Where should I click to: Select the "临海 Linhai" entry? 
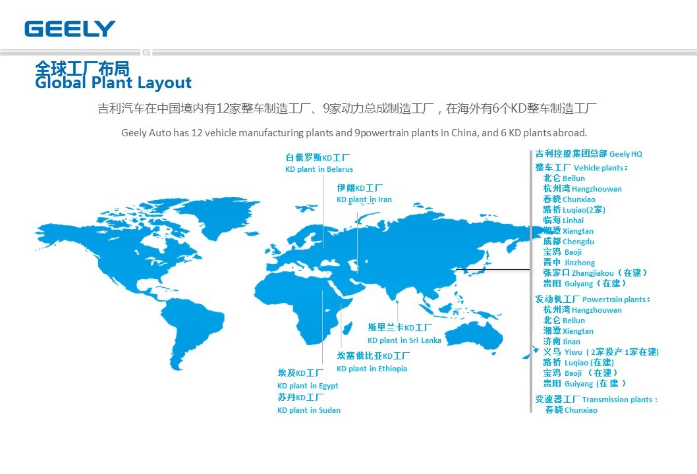[x=564, y=221]
